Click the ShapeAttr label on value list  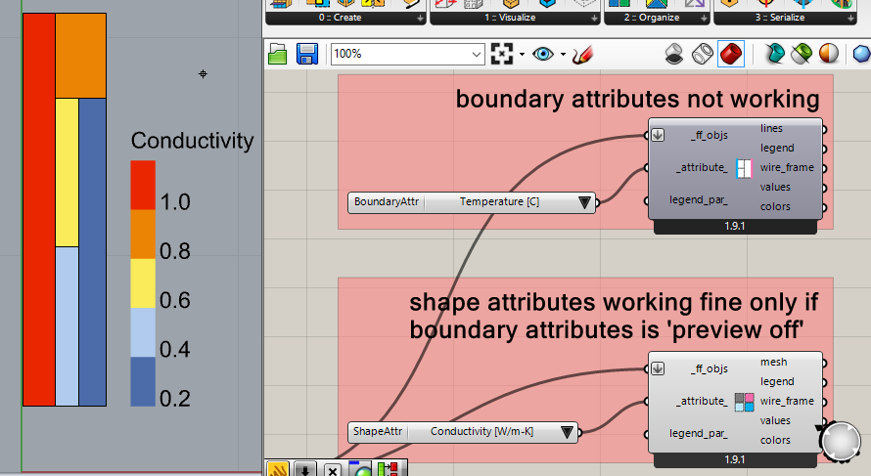point(378,432)
